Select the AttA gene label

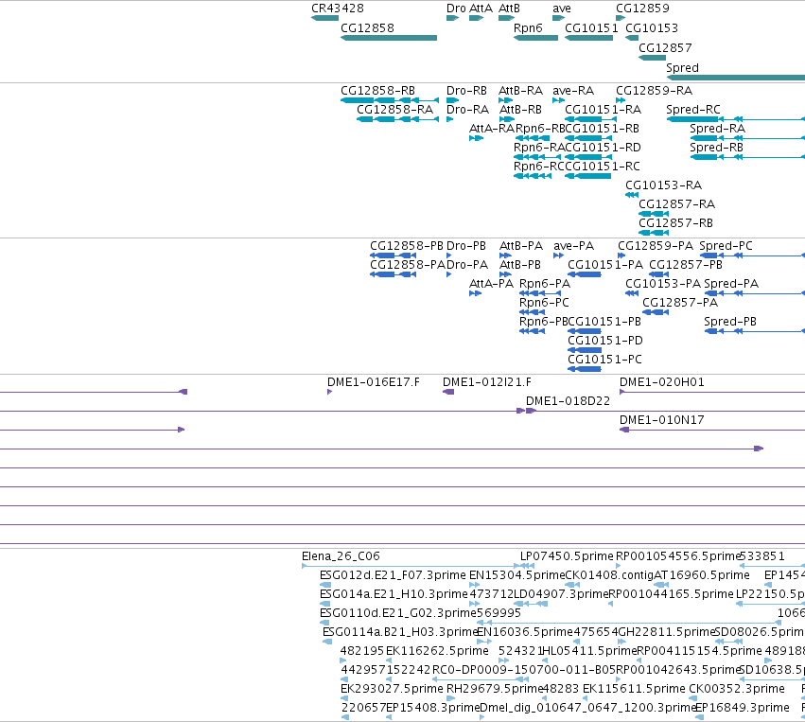481,9
